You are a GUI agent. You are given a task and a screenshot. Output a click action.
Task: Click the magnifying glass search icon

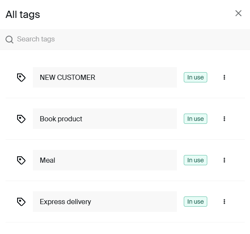(9, 39)
